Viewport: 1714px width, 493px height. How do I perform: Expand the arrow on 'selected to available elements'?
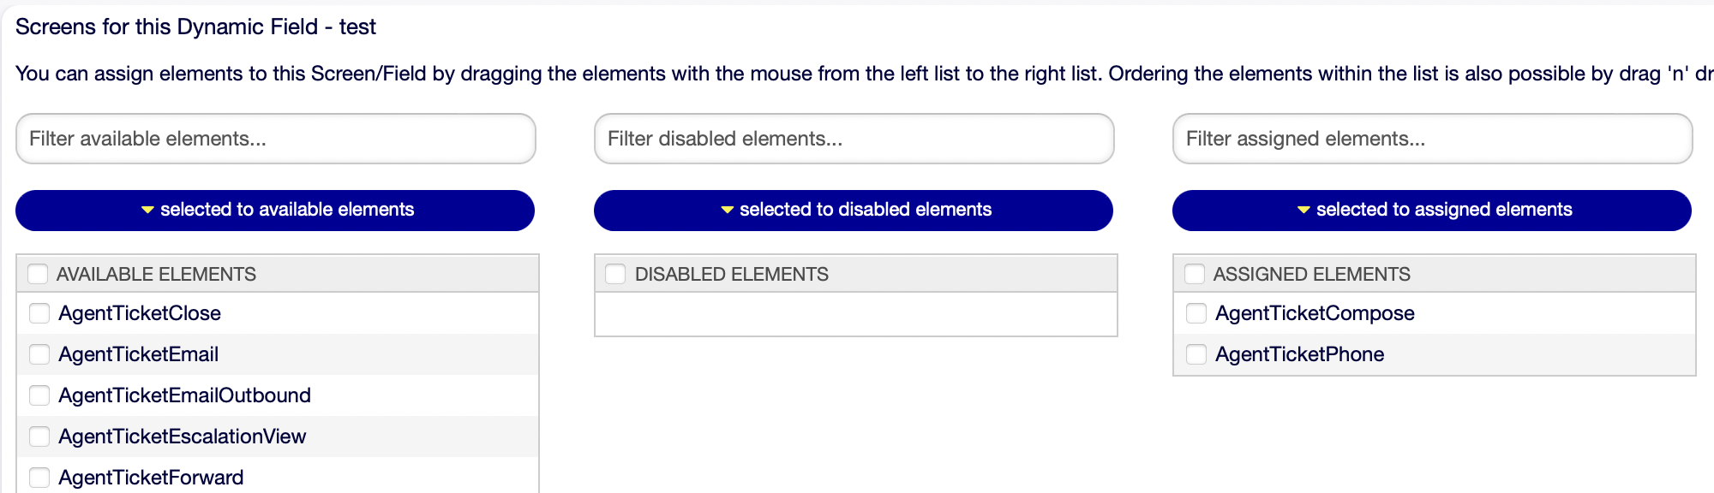[147, 209]
